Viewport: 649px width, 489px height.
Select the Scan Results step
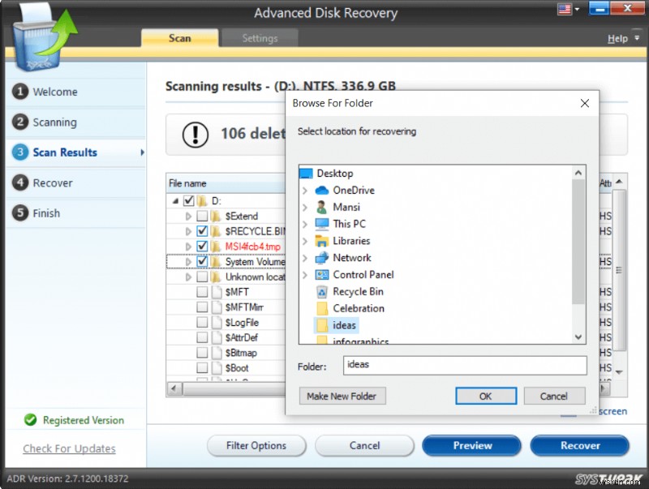pyautogui.click(x=65, y=152)
